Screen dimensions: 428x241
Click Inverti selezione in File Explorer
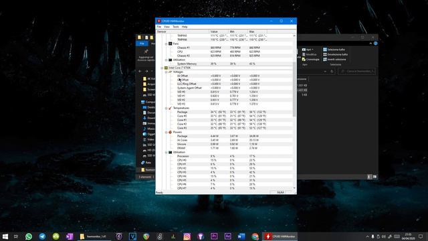[x=334, y=60]
